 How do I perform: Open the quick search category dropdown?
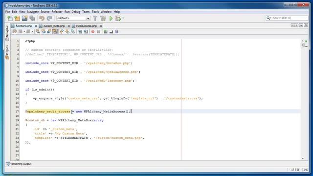point(268,18)
